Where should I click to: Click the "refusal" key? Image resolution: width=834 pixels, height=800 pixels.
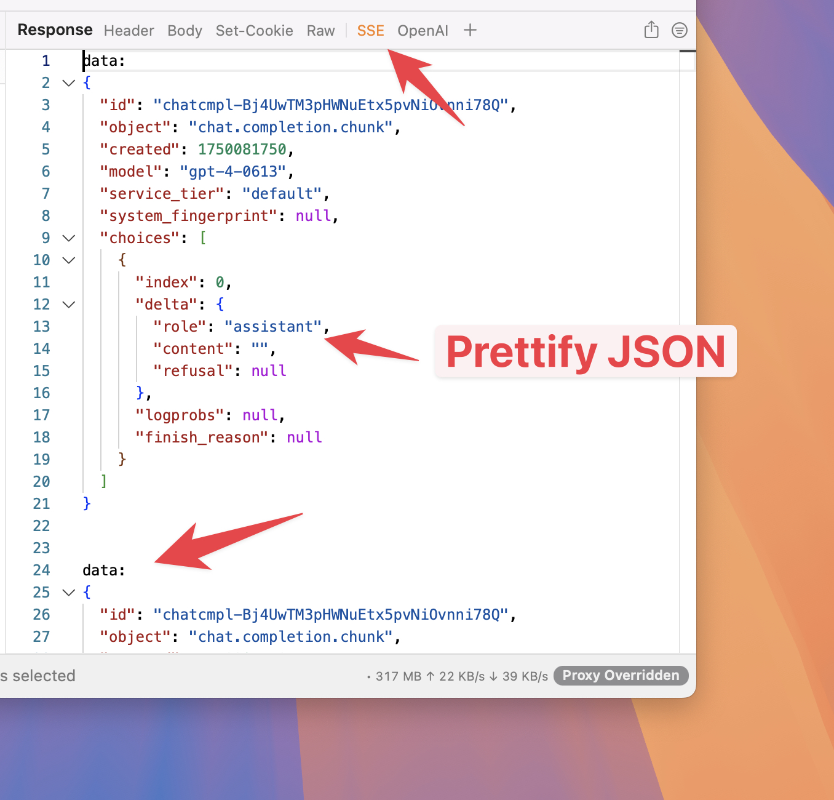pos(193,371)
